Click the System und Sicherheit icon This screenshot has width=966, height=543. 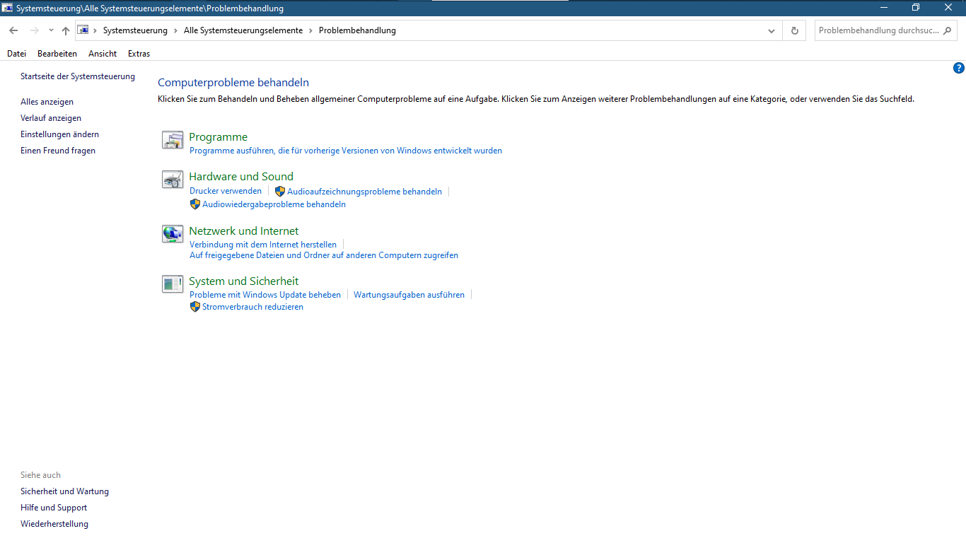pos(172,284)
